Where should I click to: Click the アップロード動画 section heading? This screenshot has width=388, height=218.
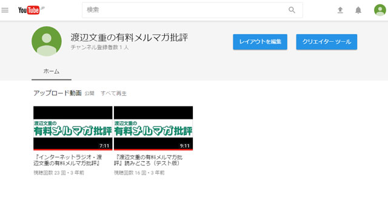58,93
